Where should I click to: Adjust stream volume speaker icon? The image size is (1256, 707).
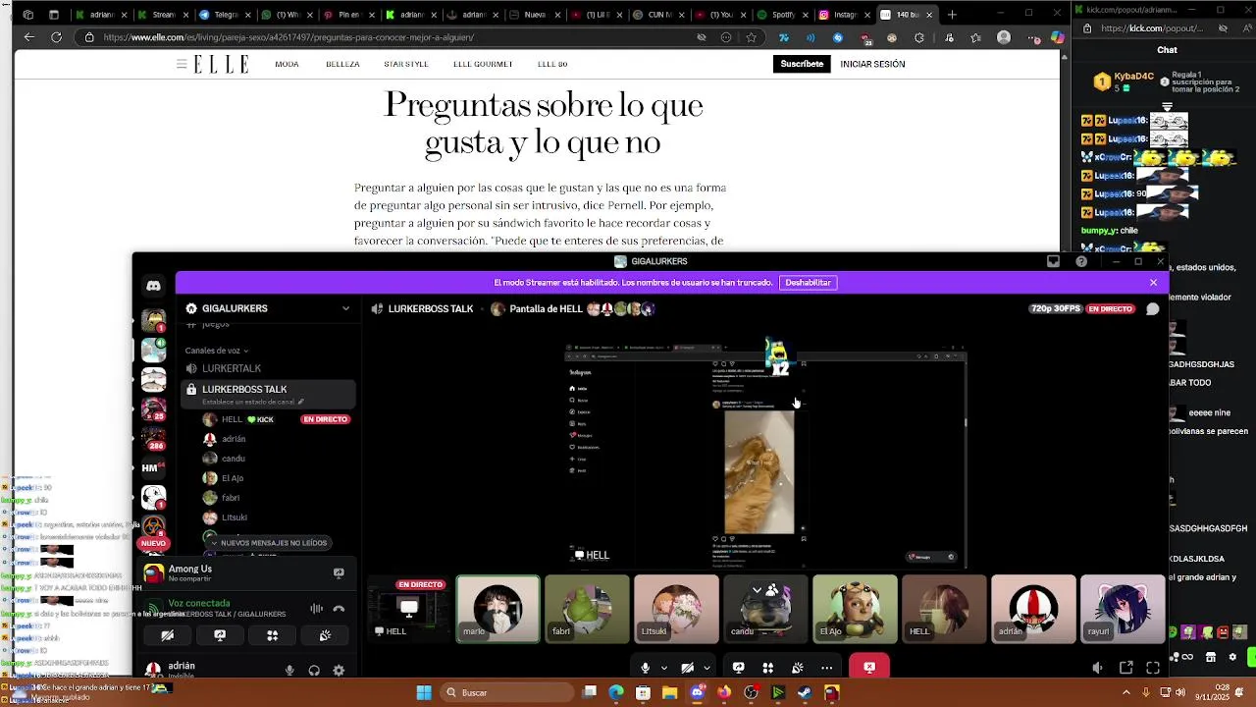(1097, 668)
